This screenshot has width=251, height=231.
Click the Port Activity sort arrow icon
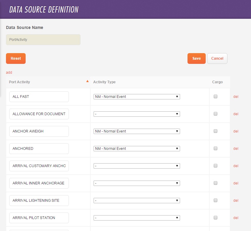coord(87,81)
